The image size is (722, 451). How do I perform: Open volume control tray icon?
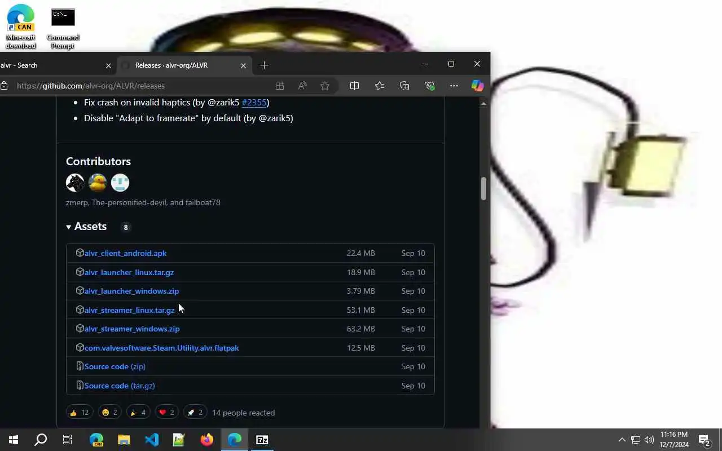[649, 440]
